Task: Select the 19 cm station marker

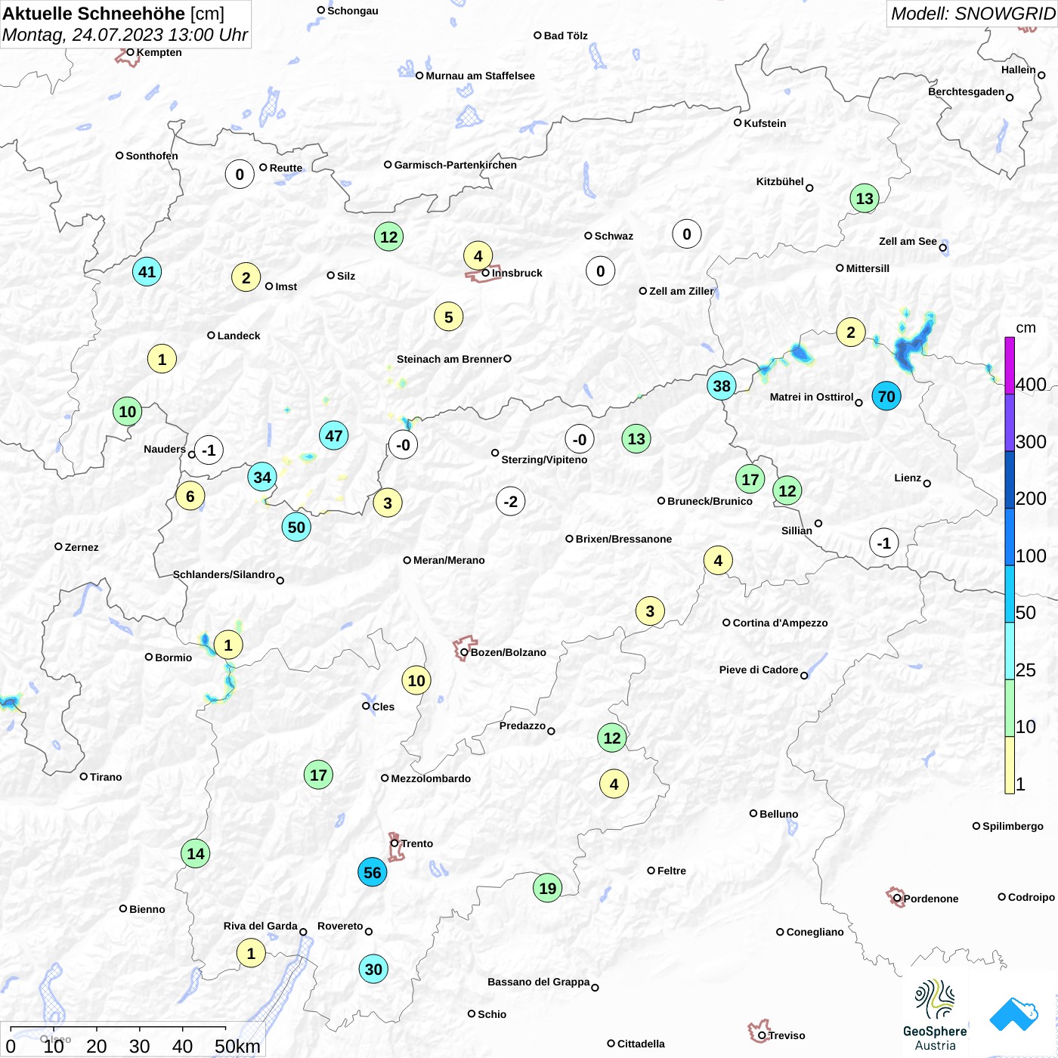Action: coord(548,888)
